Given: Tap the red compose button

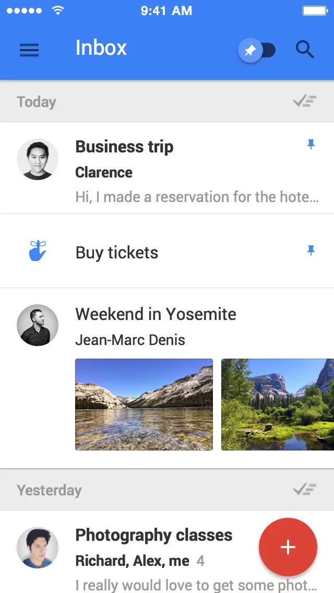Looking at the screenshot, I should [x=288, y=547].
